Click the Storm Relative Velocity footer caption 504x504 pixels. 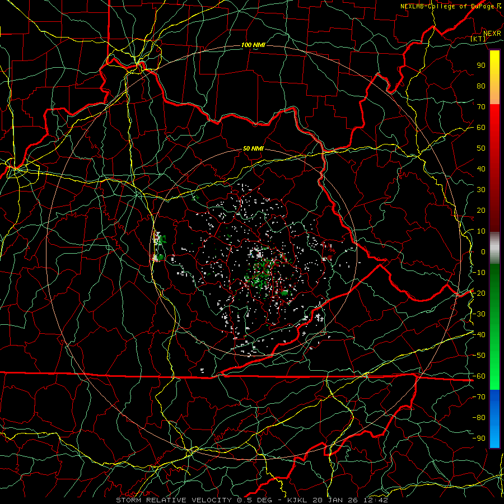[251, 500]
